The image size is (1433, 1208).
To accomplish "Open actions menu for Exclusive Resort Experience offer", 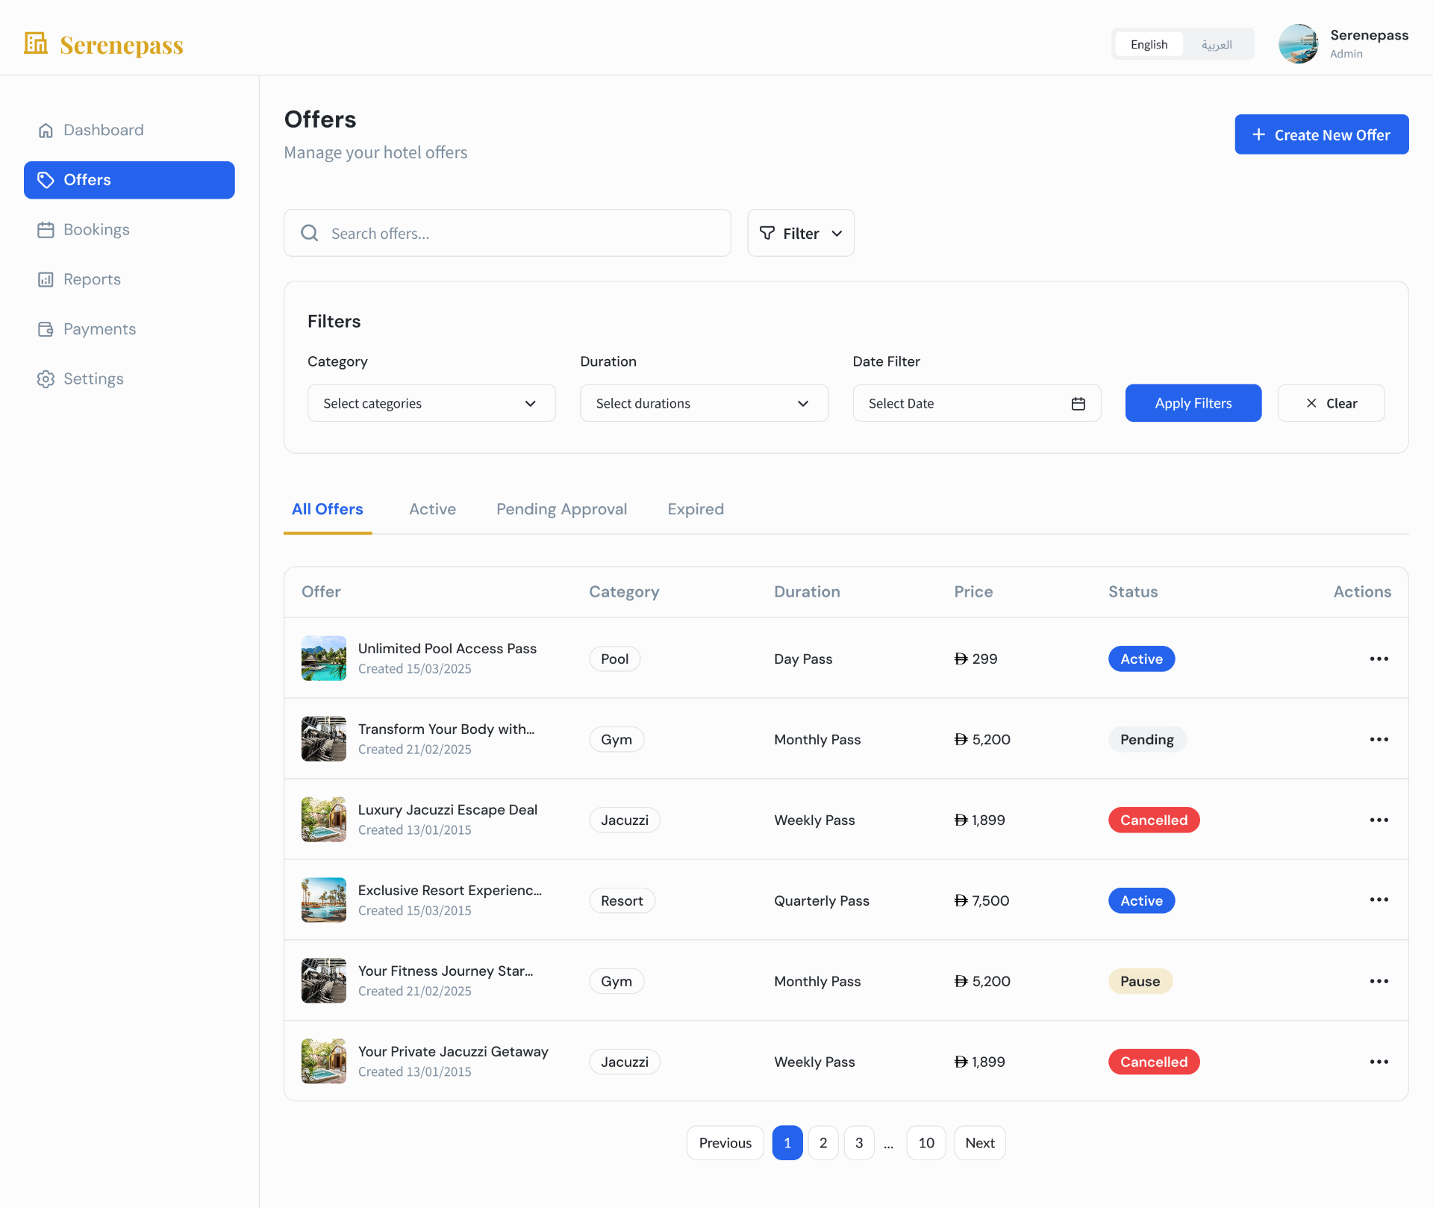I will [1379, 900].
